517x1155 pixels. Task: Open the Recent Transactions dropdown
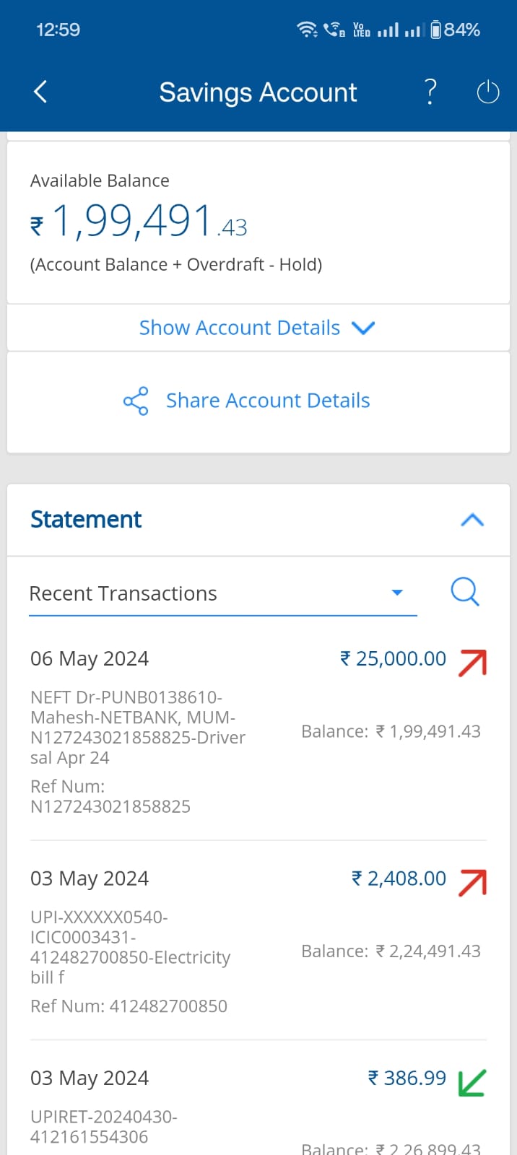pyautogui.click(x=396, y=593)
